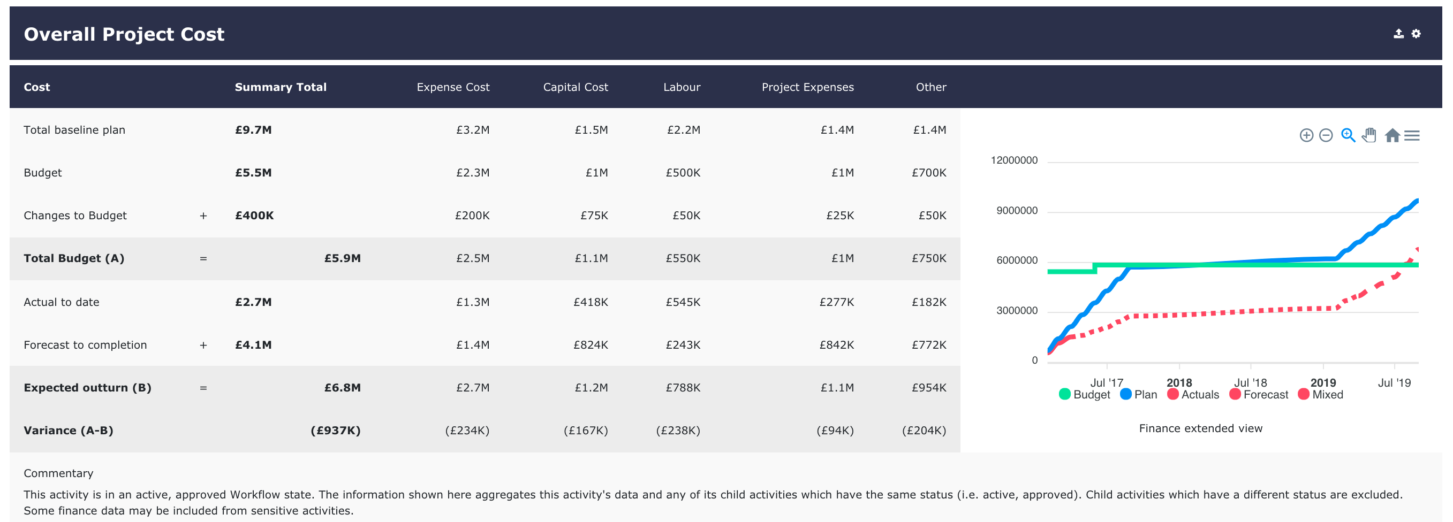Viewport: 1453px width, 522px height.
Task: Activate the selection zoom magnifier tool
Action: (x=1348, y=135)
